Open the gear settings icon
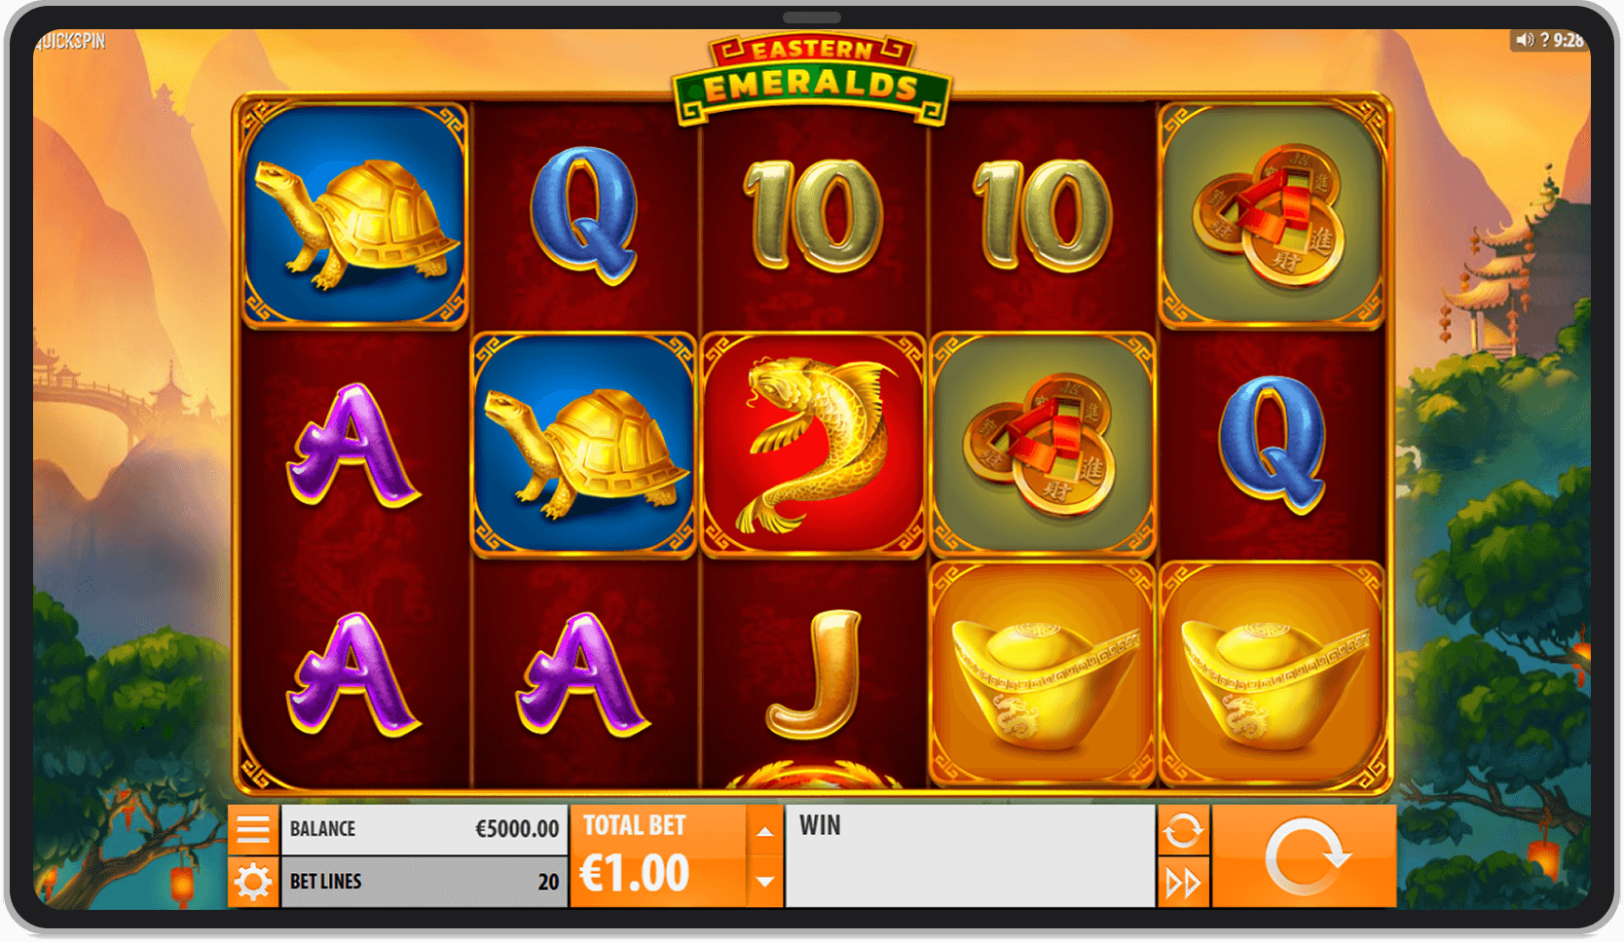The height and width of the screenshot is (942, 1624). click(x=253, y=883)
